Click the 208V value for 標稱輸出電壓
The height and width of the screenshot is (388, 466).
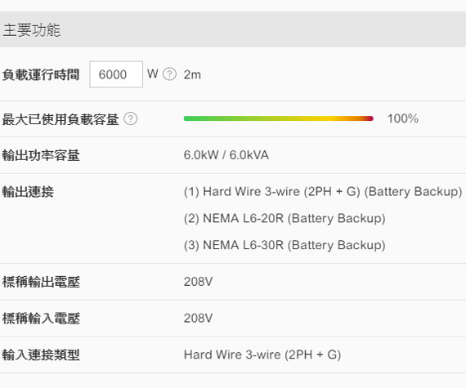[x=198, y=282]
